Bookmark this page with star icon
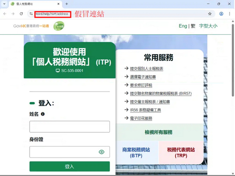The height and width of the screenshot is (176, 235). [210, 14]
